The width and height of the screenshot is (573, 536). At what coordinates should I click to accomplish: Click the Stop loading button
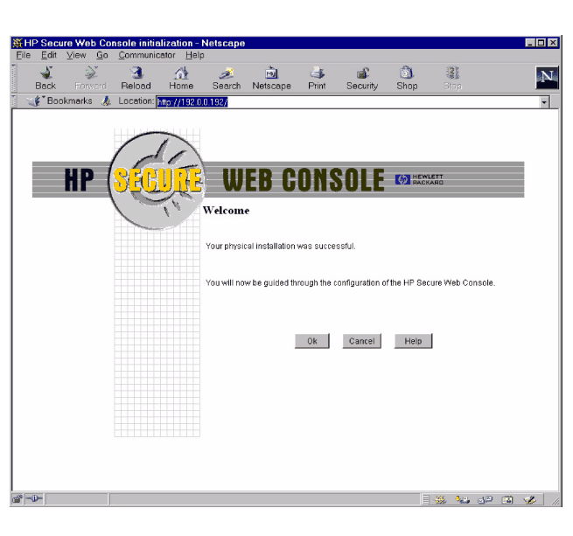pyautogui.click(x=452, y=78)
